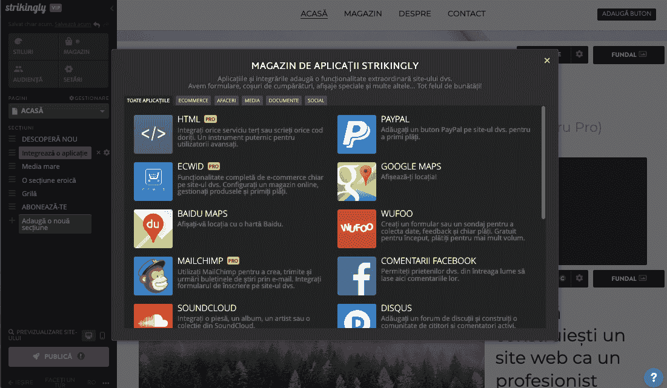667x388 pixels.
Task: Click the ADAUGĂ BUTON button
Action: tap(626, 13)
